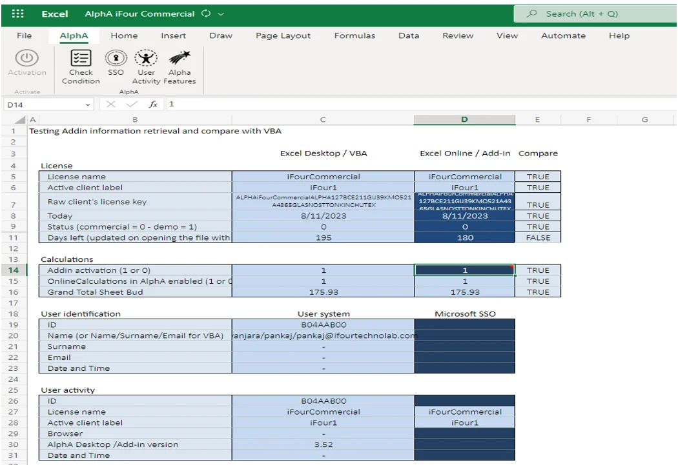Click the search magnifier icon
Image resolution: width=678 pixels, height=465 pixels.
coord(532,14)
